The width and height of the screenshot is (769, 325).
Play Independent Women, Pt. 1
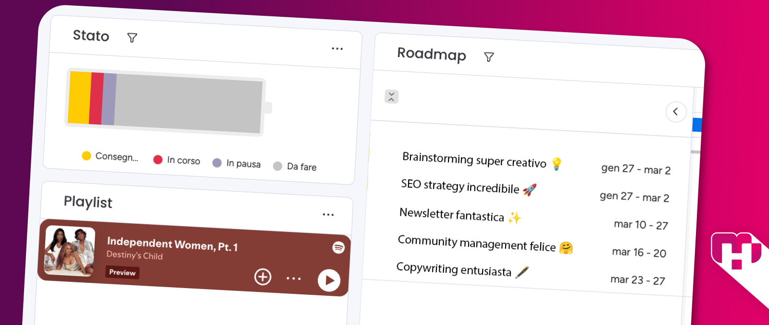point(329,280)
